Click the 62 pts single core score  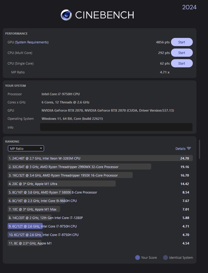click(165, 63)
